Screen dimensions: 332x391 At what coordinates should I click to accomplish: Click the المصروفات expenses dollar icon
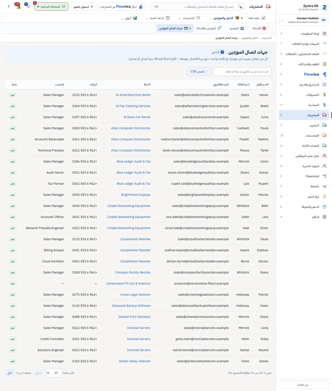click(x=324, y=95)
